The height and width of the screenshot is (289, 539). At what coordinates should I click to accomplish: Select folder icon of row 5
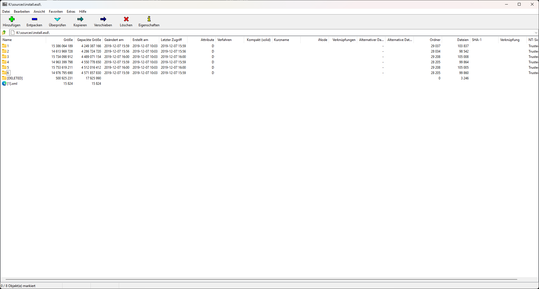point(4,67)
